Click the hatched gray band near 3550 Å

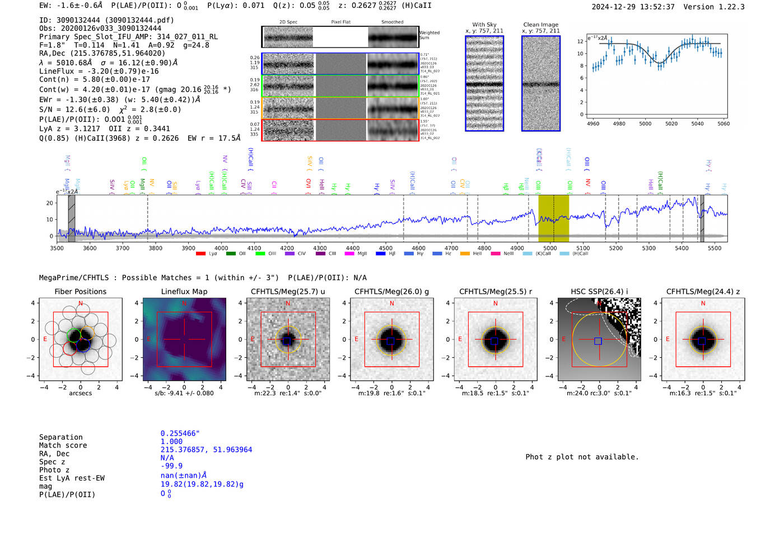tap(72, 218)
